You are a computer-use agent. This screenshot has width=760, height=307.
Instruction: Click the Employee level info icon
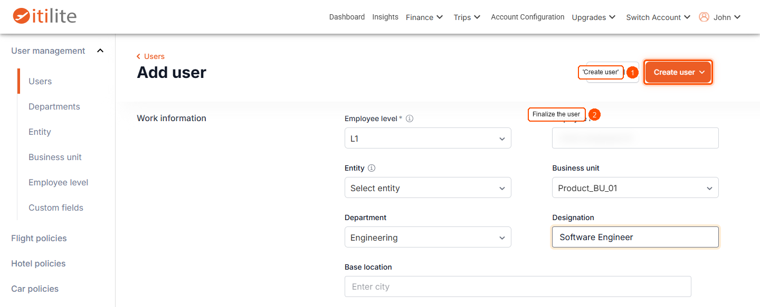410,118
